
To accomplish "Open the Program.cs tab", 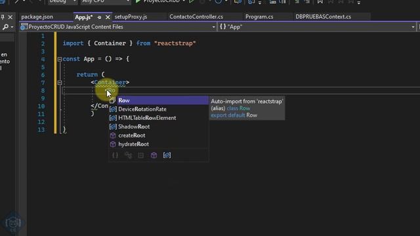I will coord(259,17).
